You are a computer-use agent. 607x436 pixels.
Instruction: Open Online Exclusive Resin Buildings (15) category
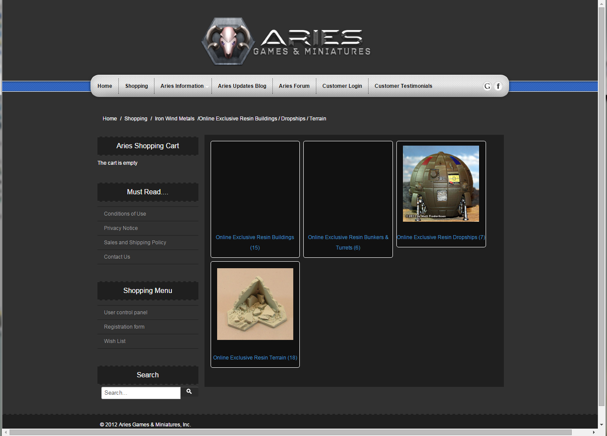[x=255, y=243]
